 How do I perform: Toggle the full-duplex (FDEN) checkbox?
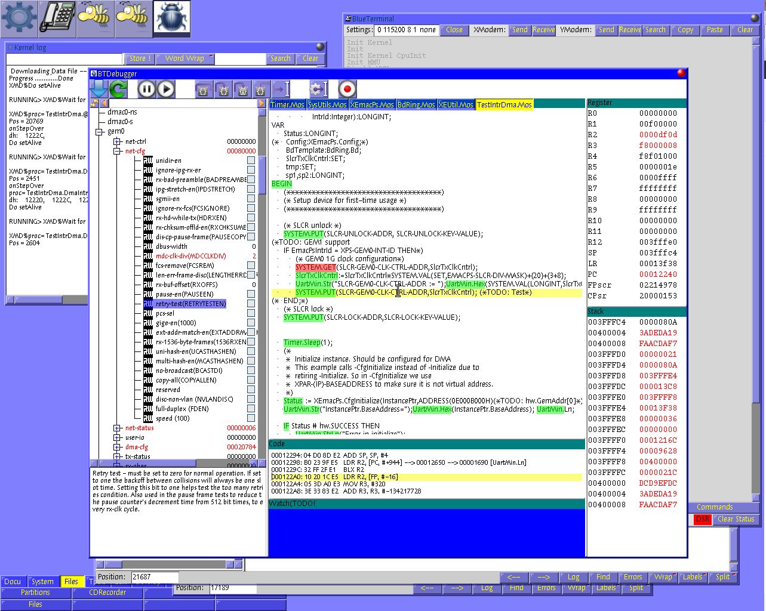[x=251, y=409]
